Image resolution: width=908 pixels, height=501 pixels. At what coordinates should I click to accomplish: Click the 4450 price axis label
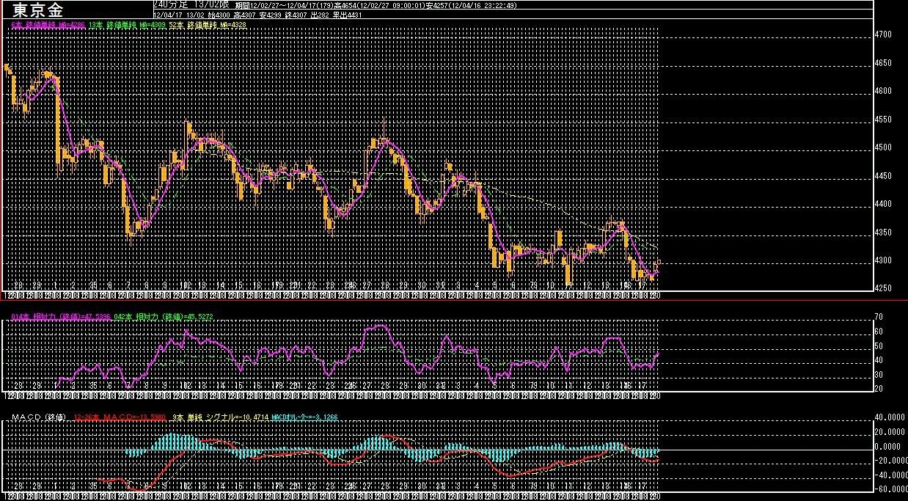pos(882,176)
